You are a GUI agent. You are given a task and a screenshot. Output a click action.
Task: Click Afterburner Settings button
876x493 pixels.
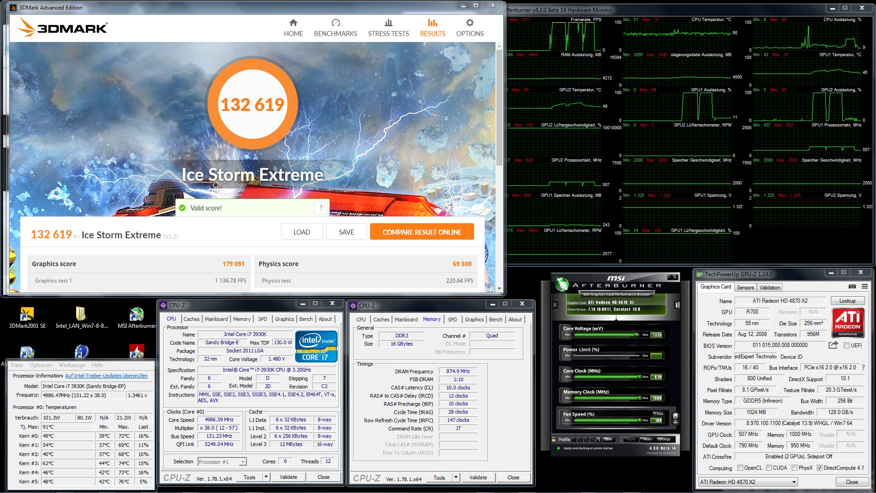[x=664, y=439]
